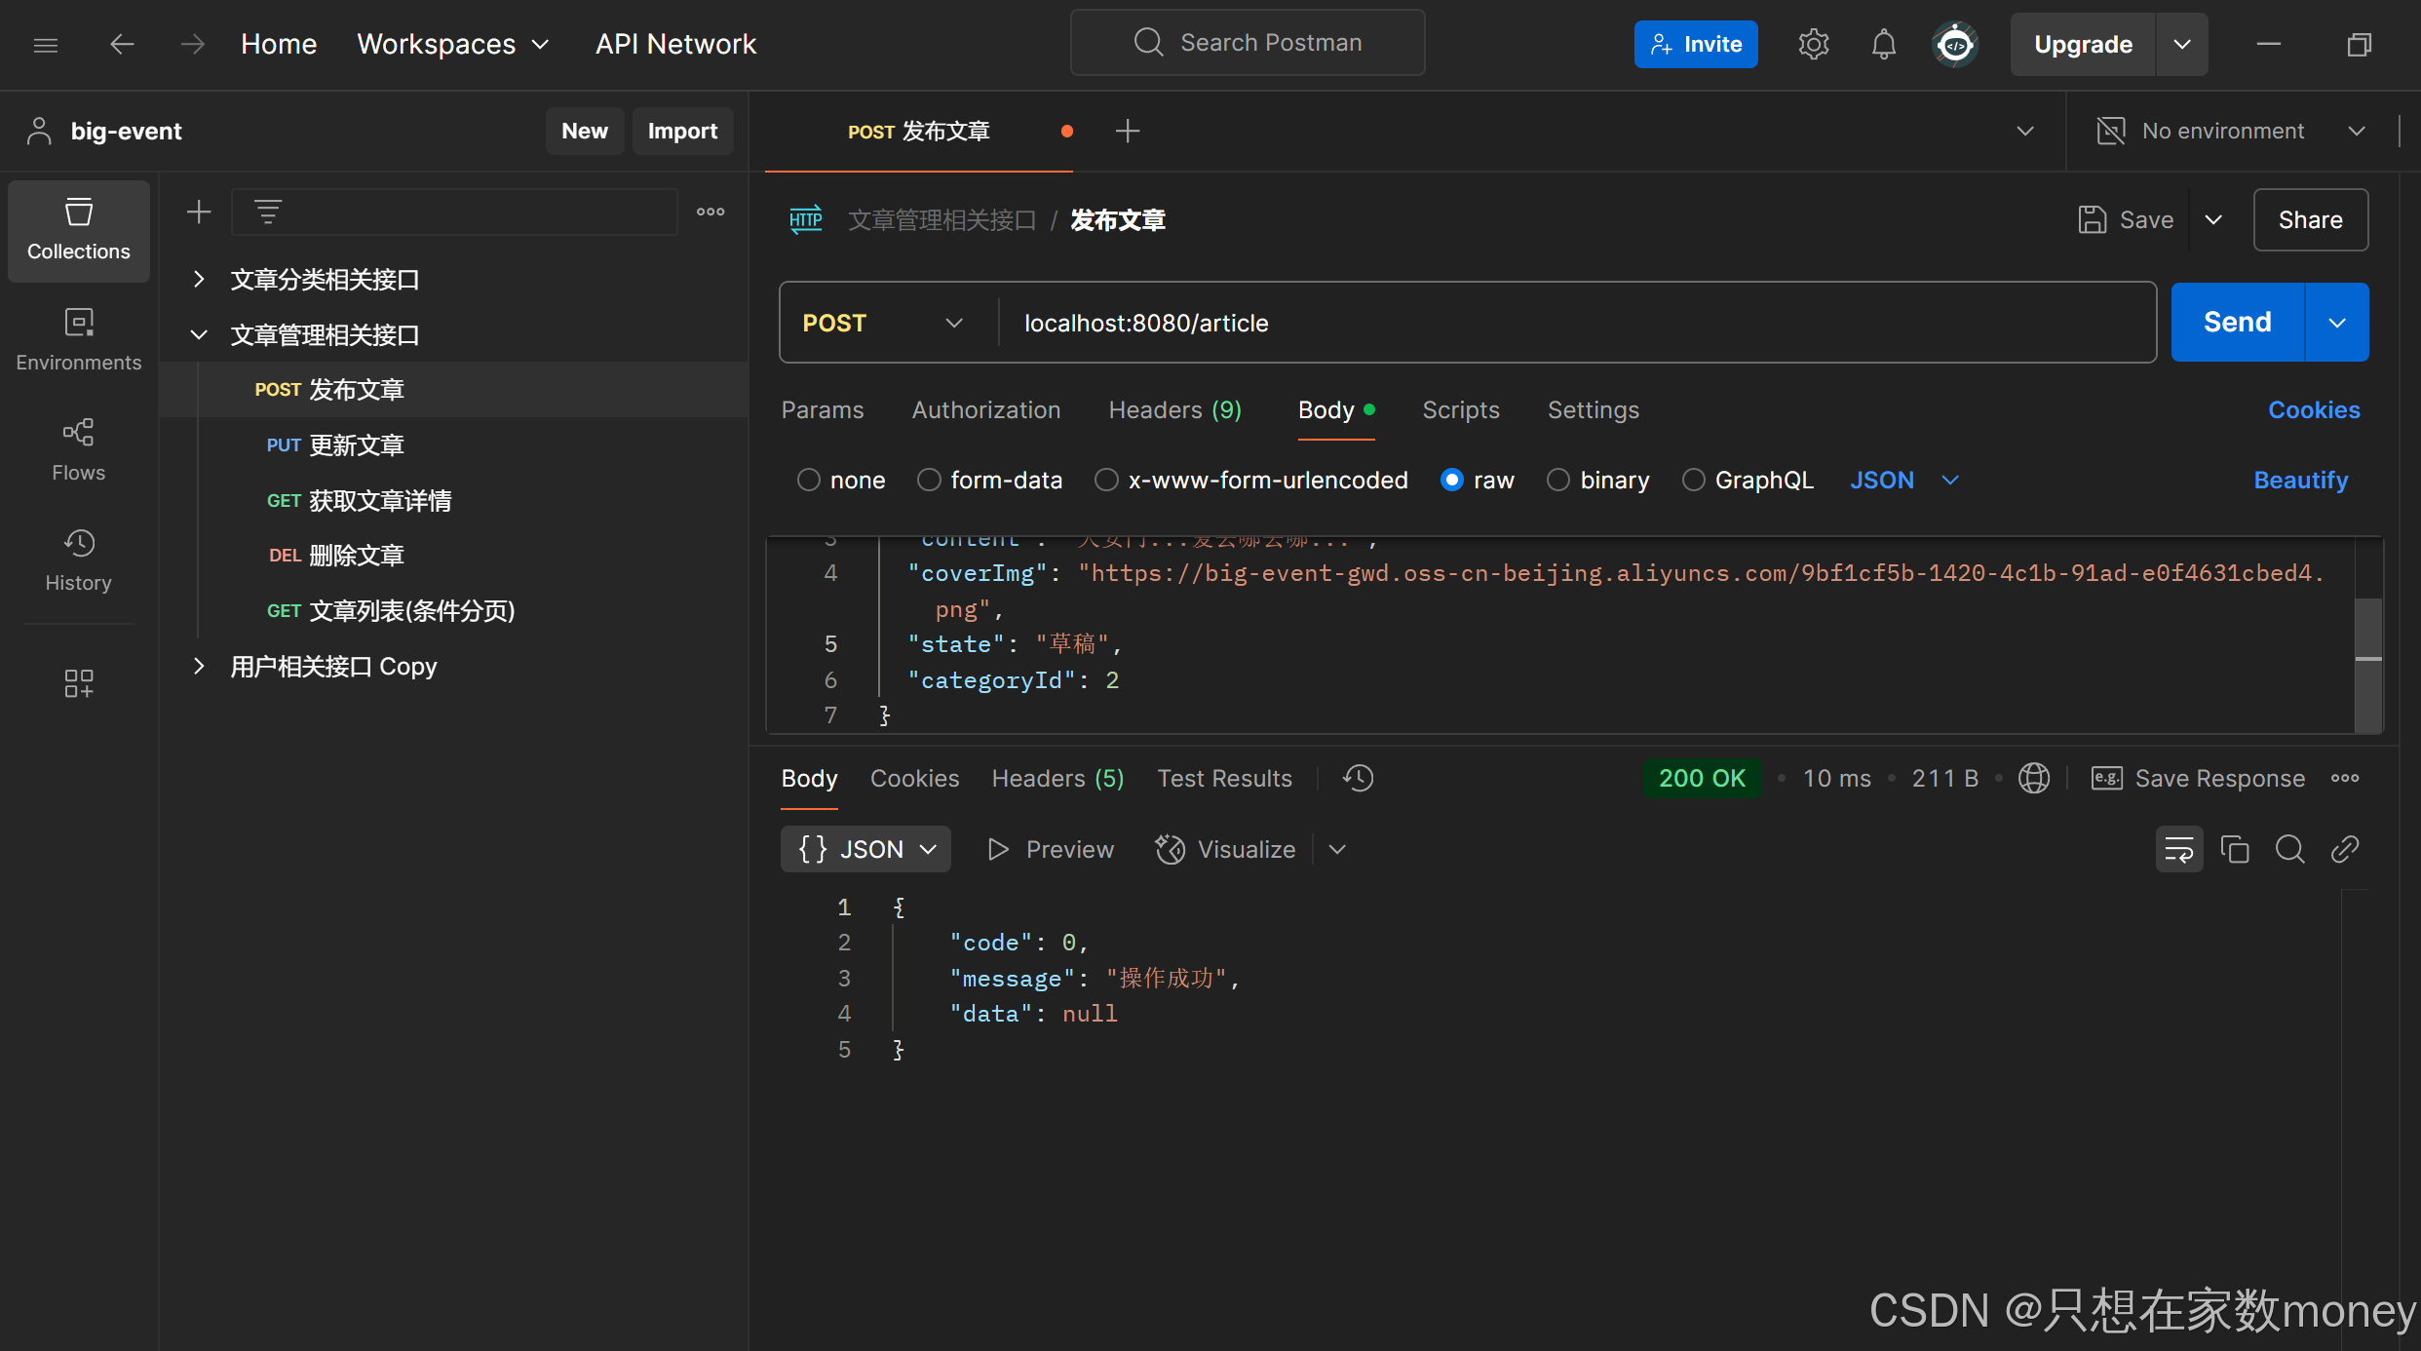This screenshot has width=2421, height=1351.
Task: Select the form-data body option
Action: [x=929, y=480]
